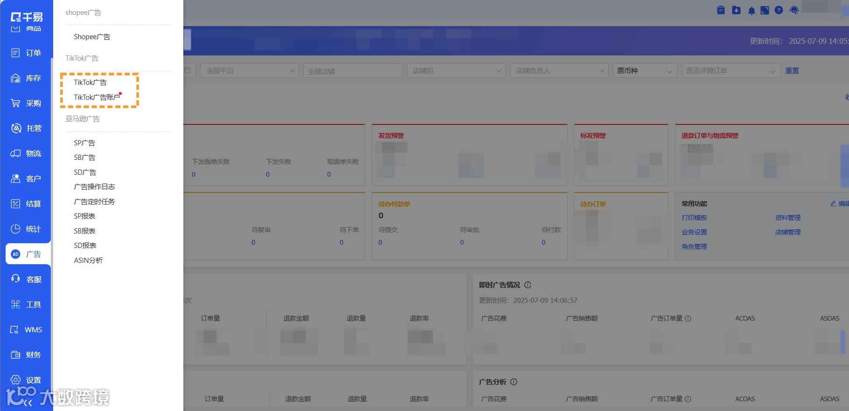
Task: Toggle fullscreen expand icon
Action: coord(765,10)
